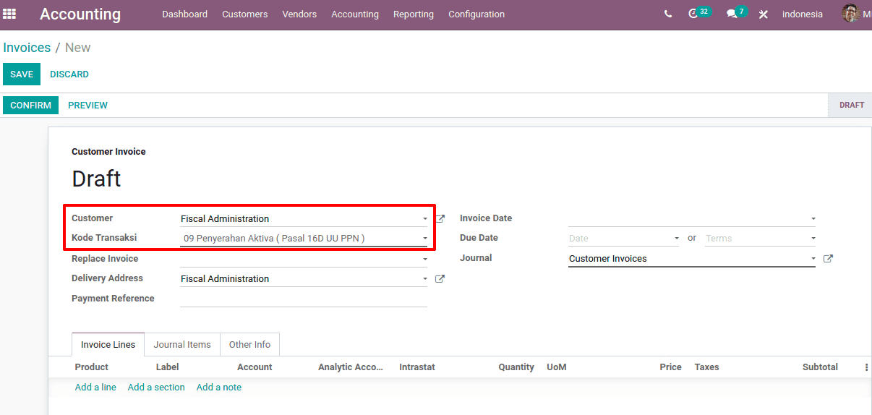Switch to the Invoice Lines tab
872x415 pixels.
[108, 345]
